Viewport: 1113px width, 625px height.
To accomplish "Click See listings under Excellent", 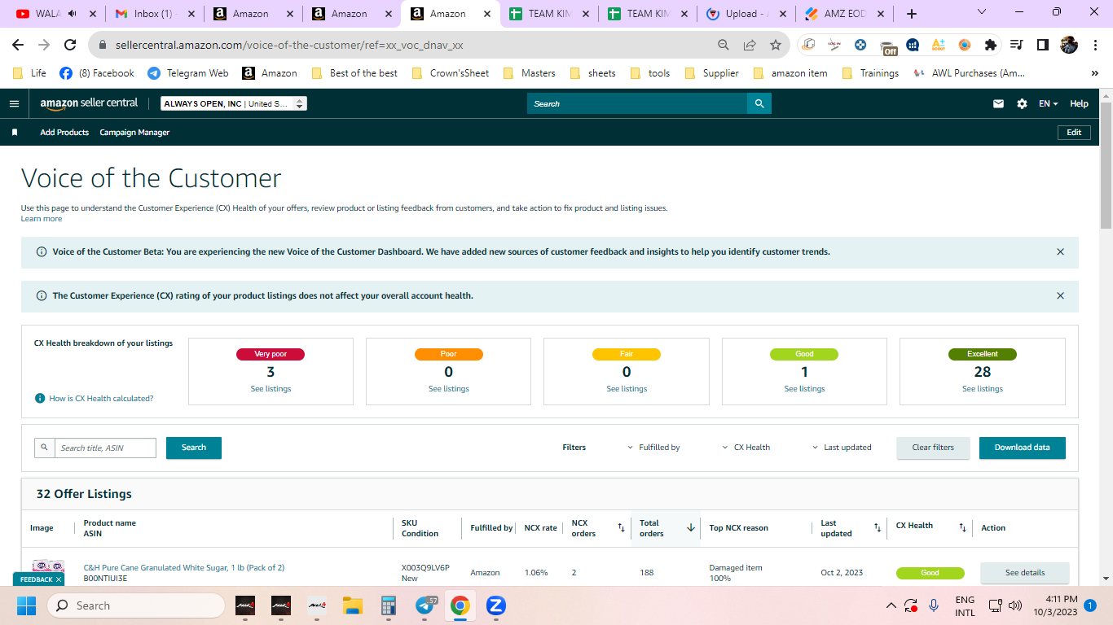I will click(983, 389).
